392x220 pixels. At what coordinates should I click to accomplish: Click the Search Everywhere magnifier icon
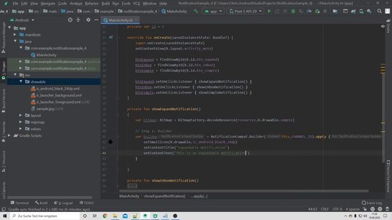(379, 11)
